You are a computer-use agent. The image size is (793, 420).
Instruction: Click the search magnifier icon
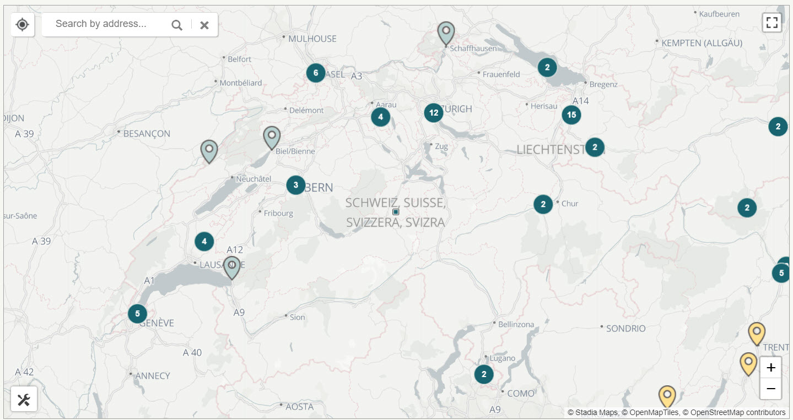[176, 24]
